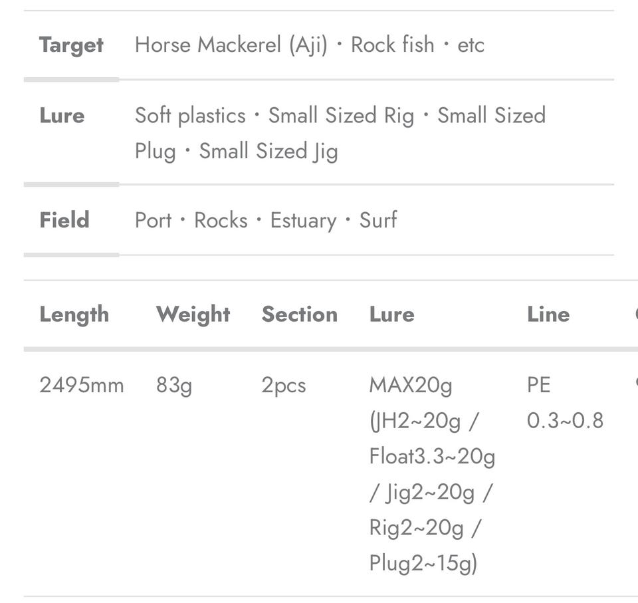The height and width of the screenshot is (603, 638).
Task: Click the Field row label
Action: coord(64,220)
